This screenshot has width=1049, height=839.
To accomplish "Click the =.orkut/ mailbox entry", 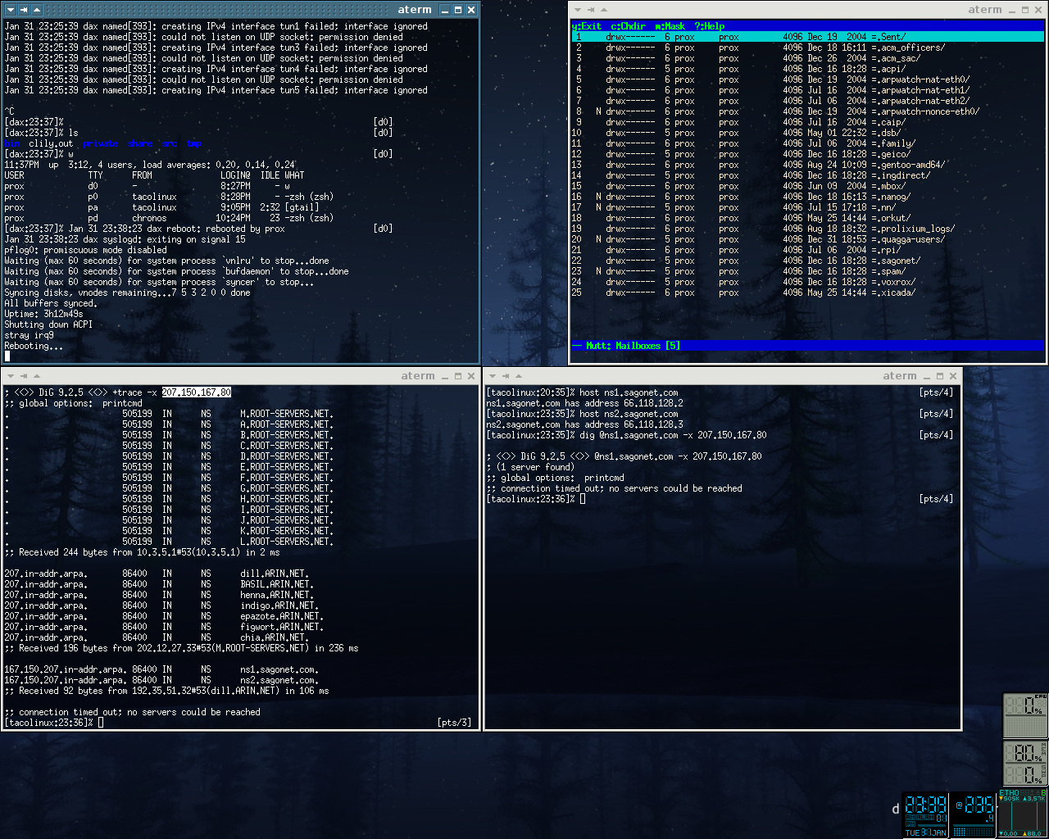I will [x=807, y=218].
